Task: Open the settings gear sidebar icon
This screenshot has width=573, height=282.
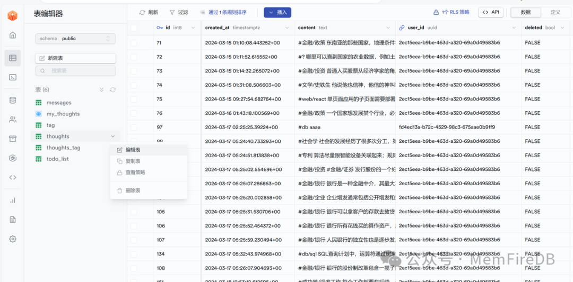Action: click(12, 239)
